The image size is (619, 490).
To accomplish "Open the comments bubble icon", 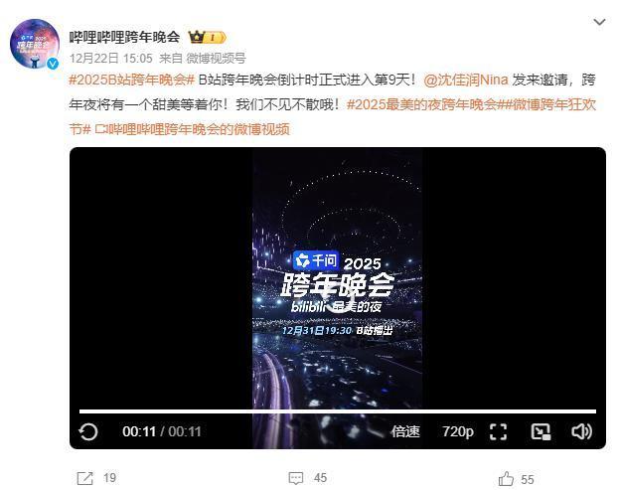I will tap(296, 478).
